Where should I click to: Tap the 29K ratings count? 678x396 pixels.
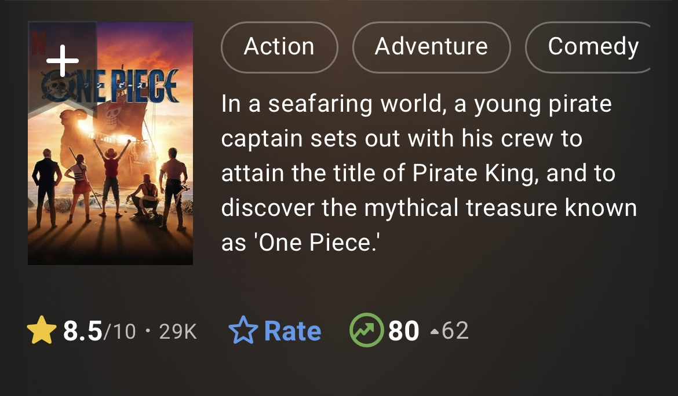[177, 331]
